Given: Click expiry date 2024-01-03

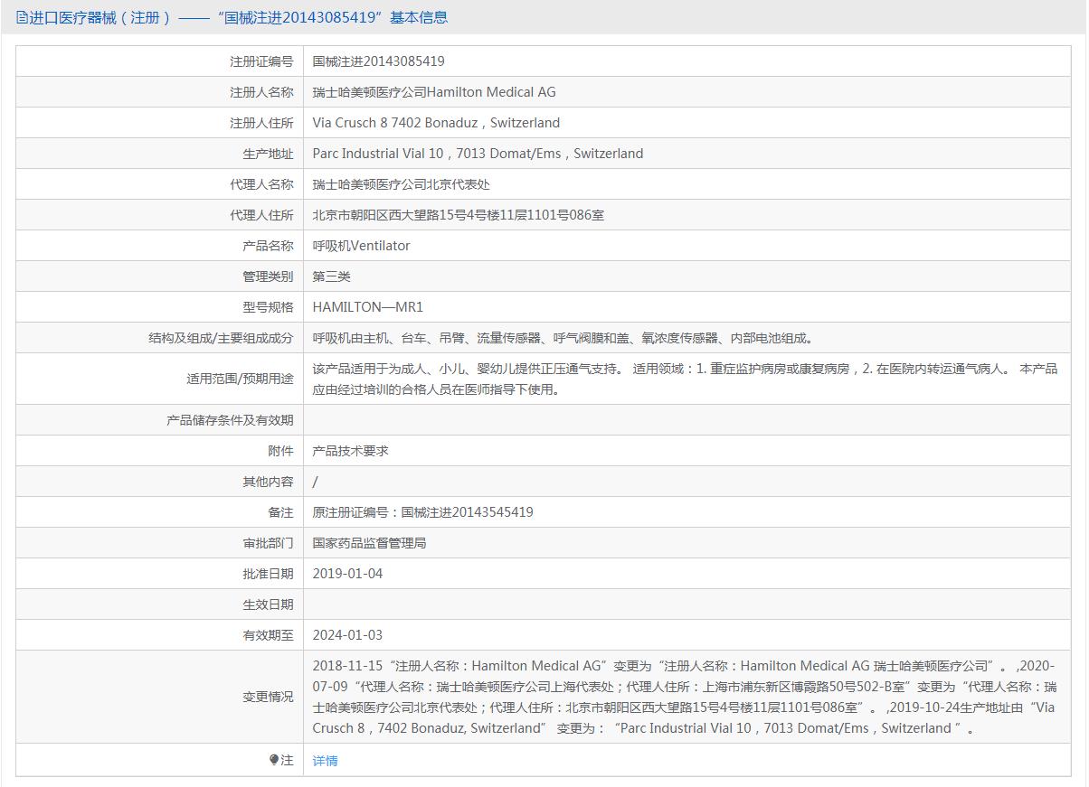Looking at the screenshot, I should (348, 635).
